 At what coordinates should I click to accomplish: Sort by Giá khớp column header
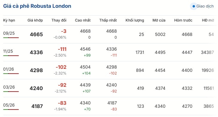pyautogui.click(x=35, y=20)
